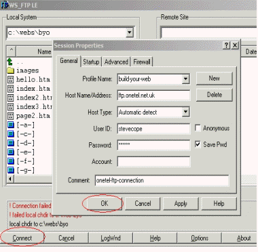Image resolution: width=258 pixels, height=252 pixels.
Task: Click the green up-directory arrow icon
Action: (x=10, y=62)
